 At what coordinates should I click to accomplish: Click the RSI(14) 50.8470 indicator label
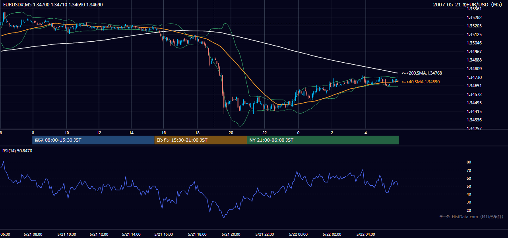pos(17,151)
